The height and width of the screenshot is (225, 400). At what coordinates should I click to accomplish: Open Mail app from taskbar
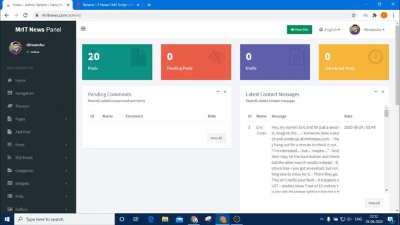[x=179, y=219]
